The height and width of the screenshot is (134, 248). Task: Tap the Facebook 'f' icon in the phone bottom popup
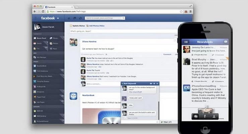205,116
